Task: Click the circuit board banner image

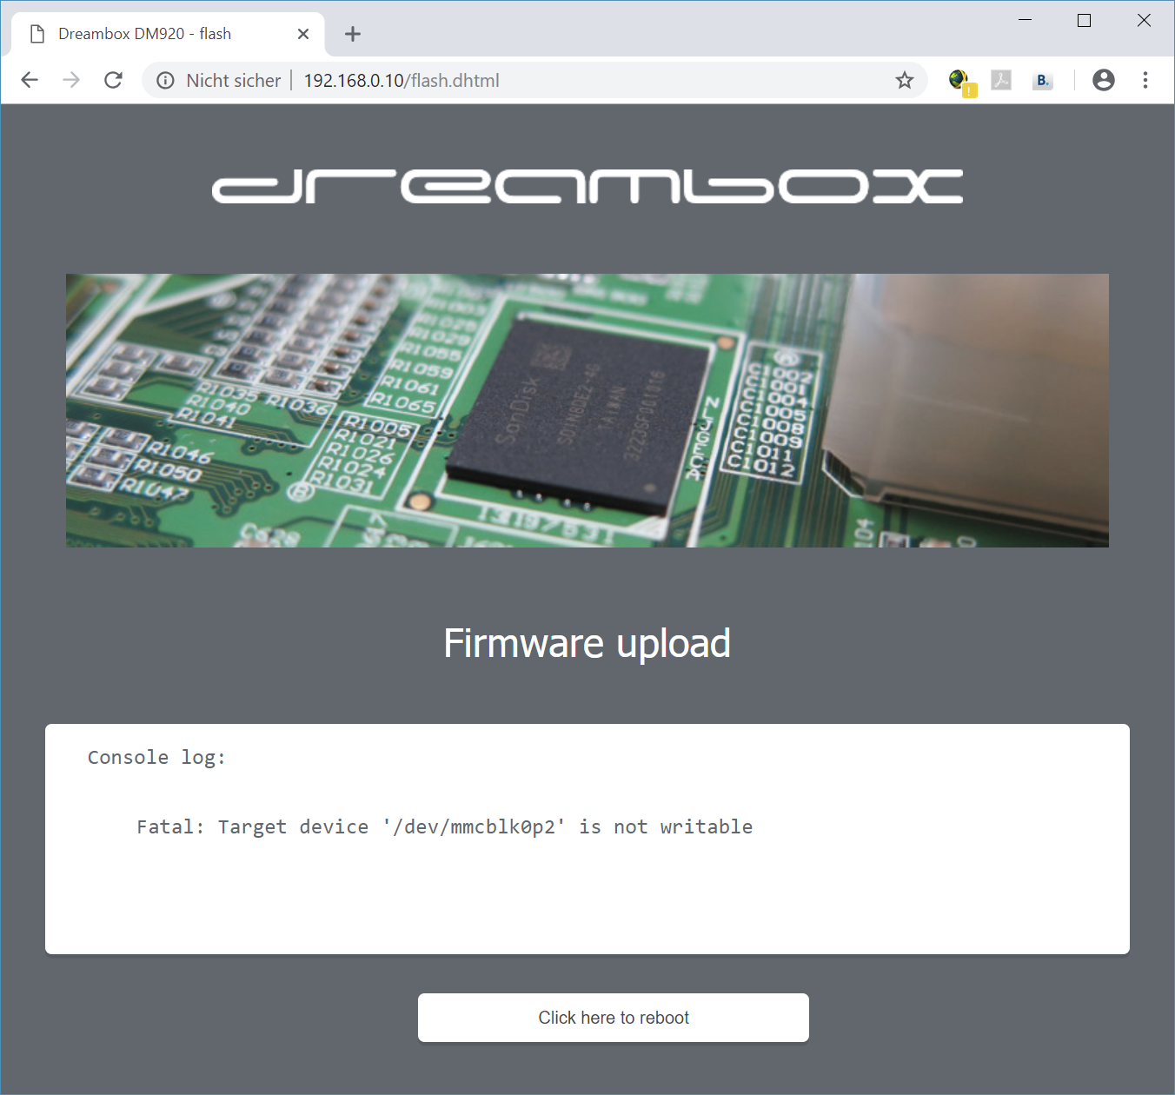Action: [587, 410]
